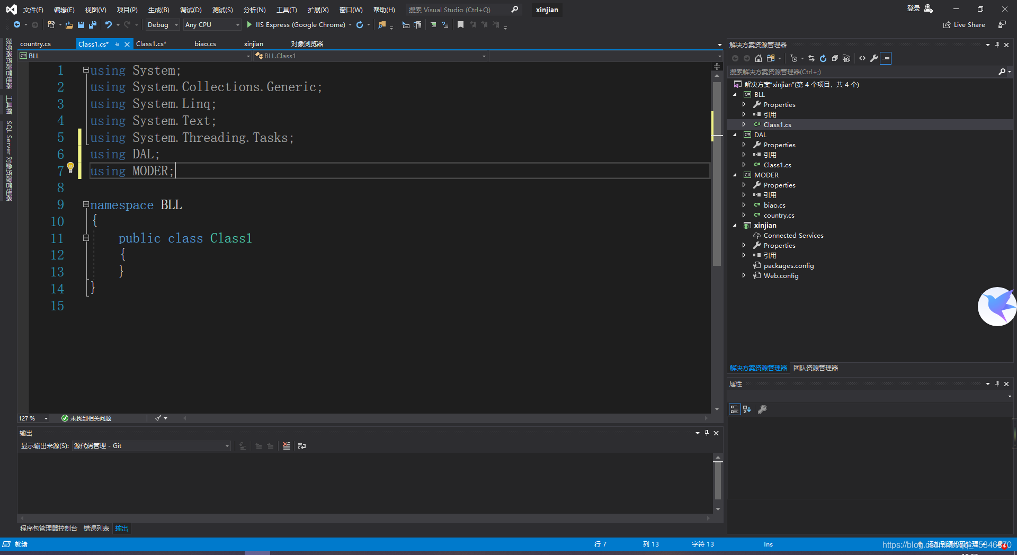Start IIS Express with green play button
The height and width of the screenshot is (555, 1017).
point(249,25)
